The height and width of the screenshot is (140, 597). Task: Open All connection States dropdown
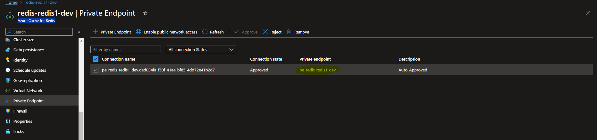coord(201,49)
